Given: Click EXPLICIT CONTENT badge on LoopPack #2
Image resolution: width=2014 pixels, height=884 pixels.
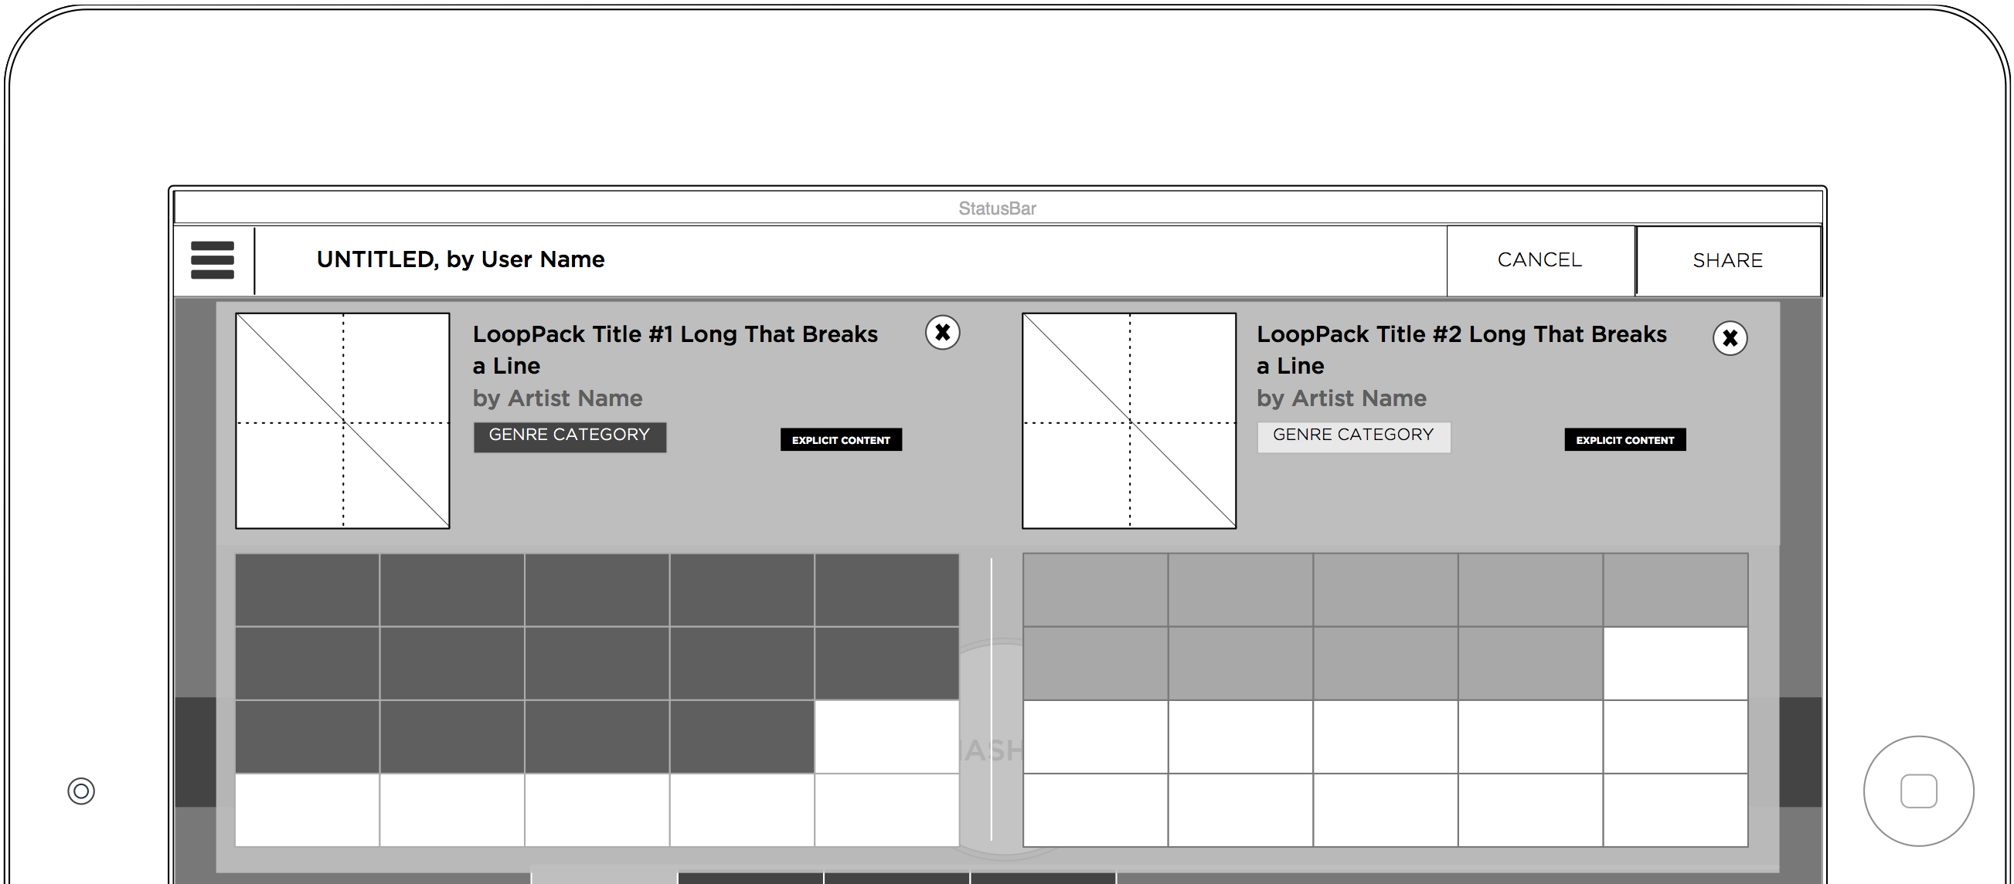Looking at the screenshot, I should (1625, 439).
